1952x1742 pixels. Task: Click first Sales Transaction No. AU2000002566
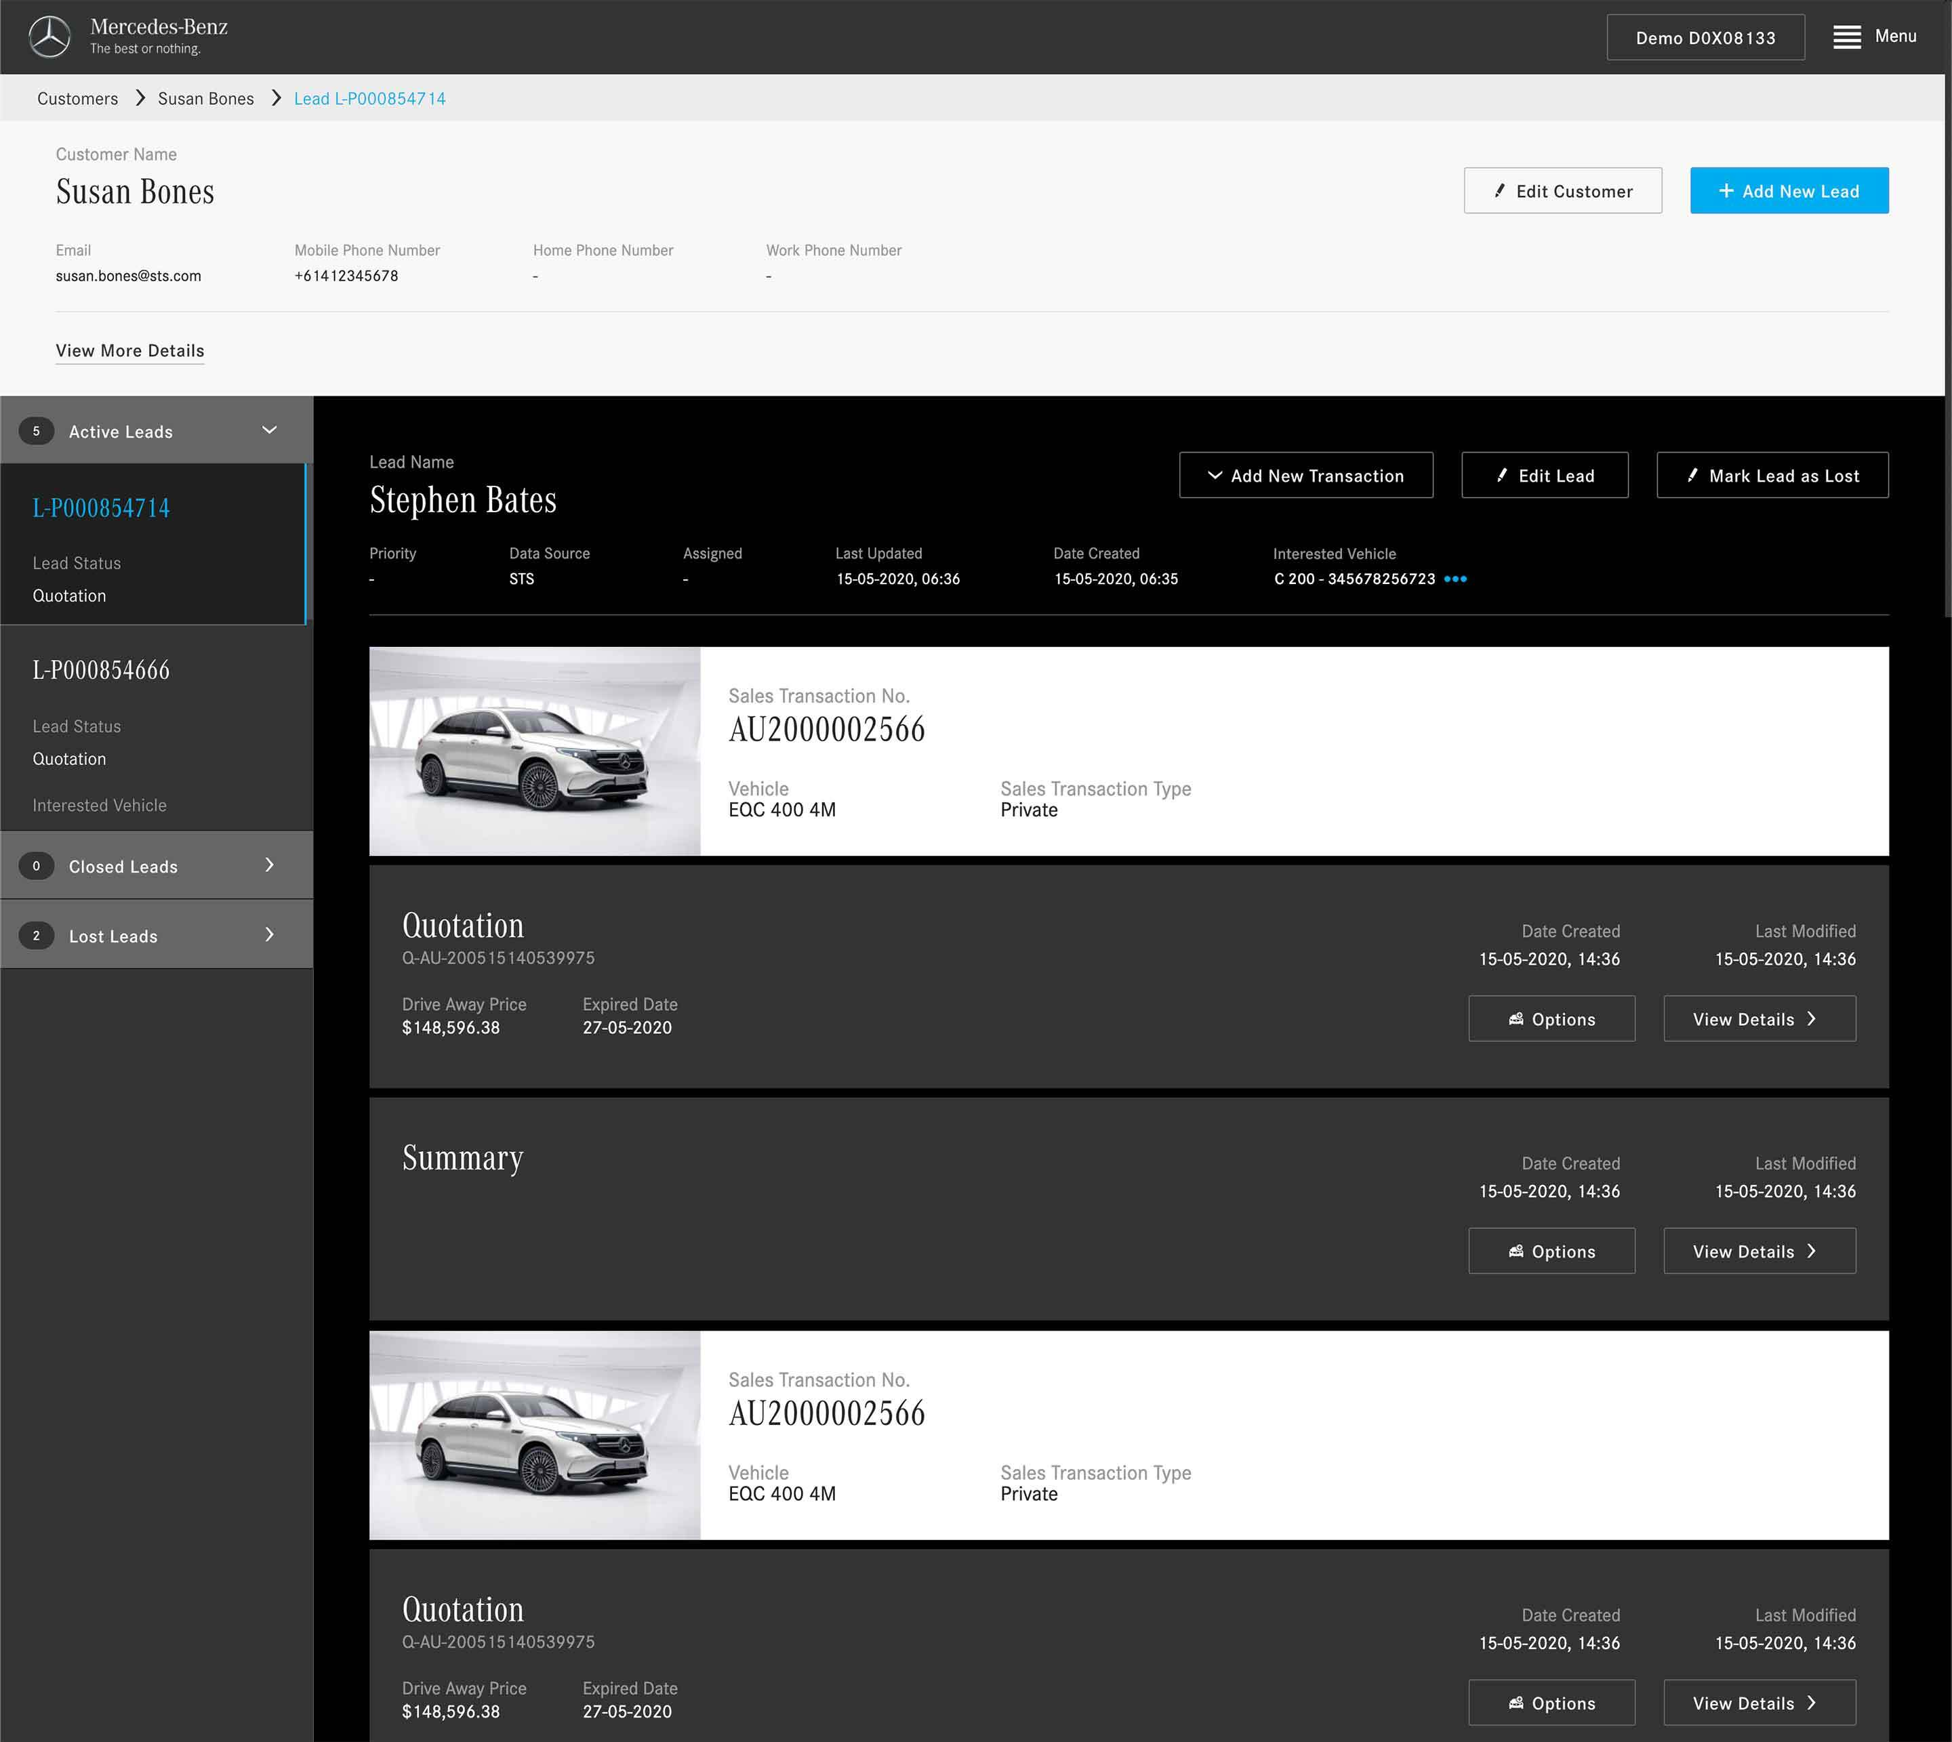pyautogui.click(x=827, y=729)
